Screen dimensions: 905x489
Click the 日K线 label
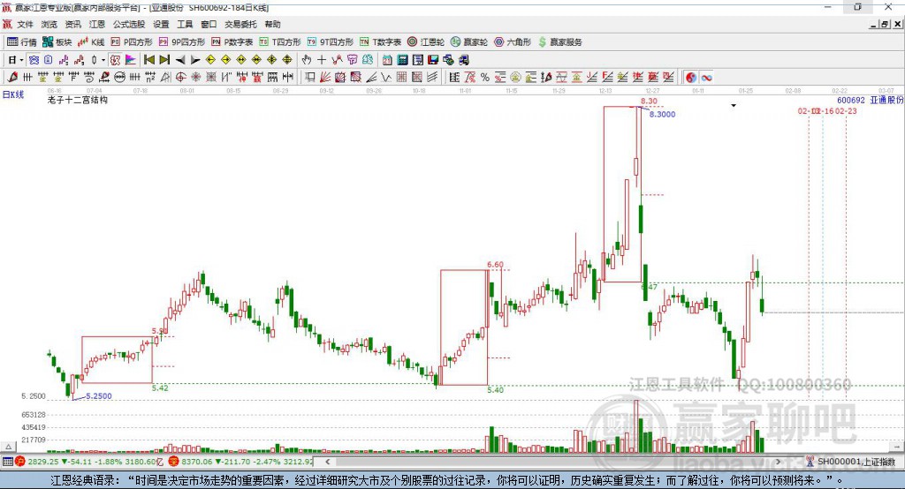(12, 94)
